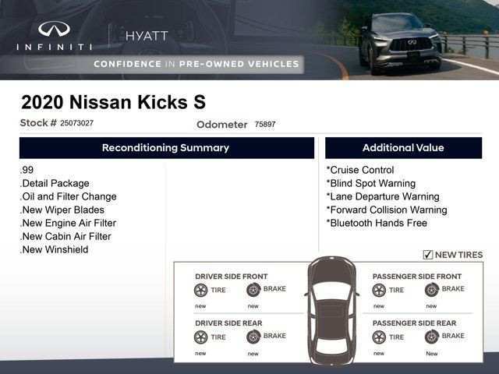Click the *Blind Spot Warning feature

(x=371, y=183)
